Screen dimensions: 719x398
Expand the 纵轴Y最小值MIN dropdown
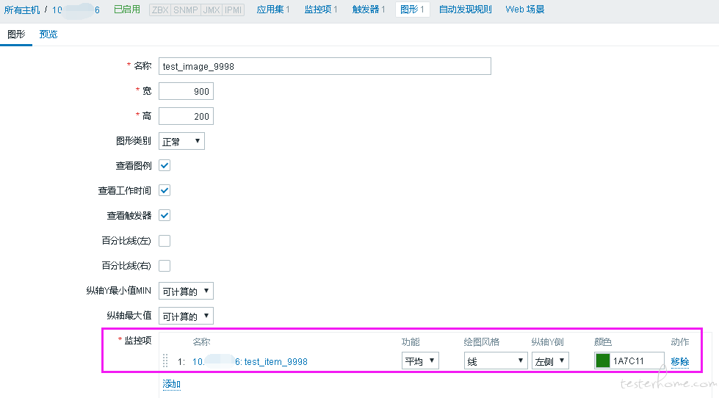(x=186, y=292)
